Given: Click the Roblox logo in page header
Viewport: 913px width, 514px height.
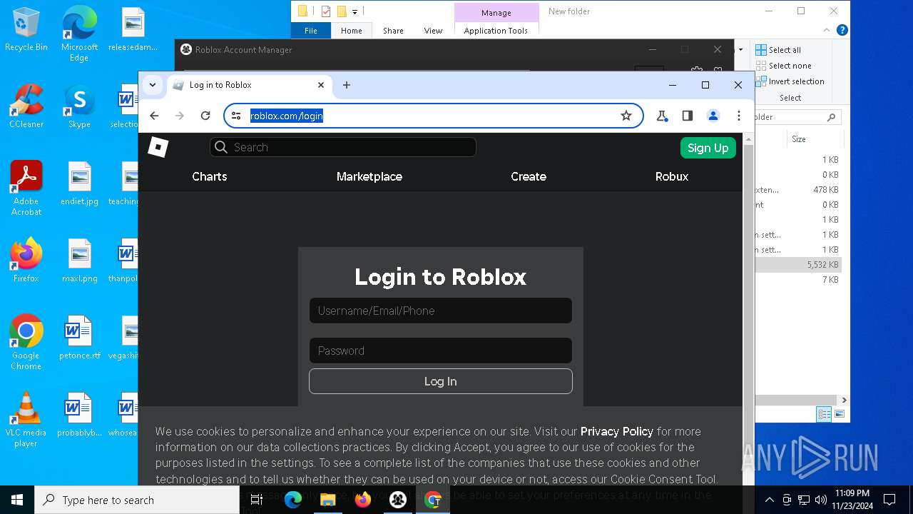Looking at the screenshot, I should [x=158, y=147].
